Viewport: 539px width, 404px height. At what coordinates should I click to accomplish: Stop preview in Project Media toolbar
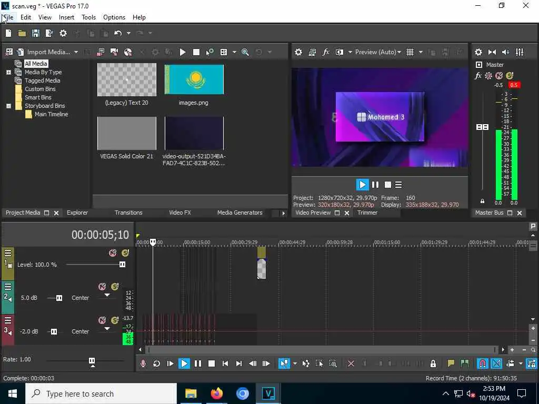pos(196,52)
